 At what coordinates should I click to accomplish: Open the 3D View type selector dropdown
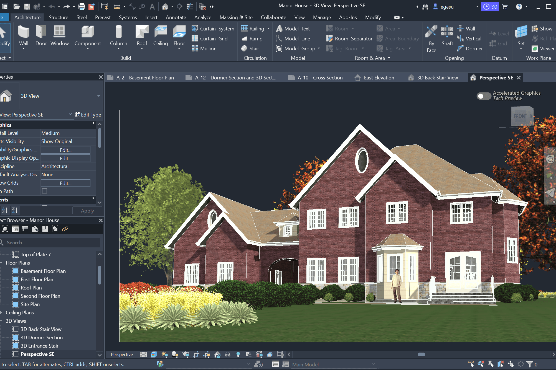coord(99,96)
